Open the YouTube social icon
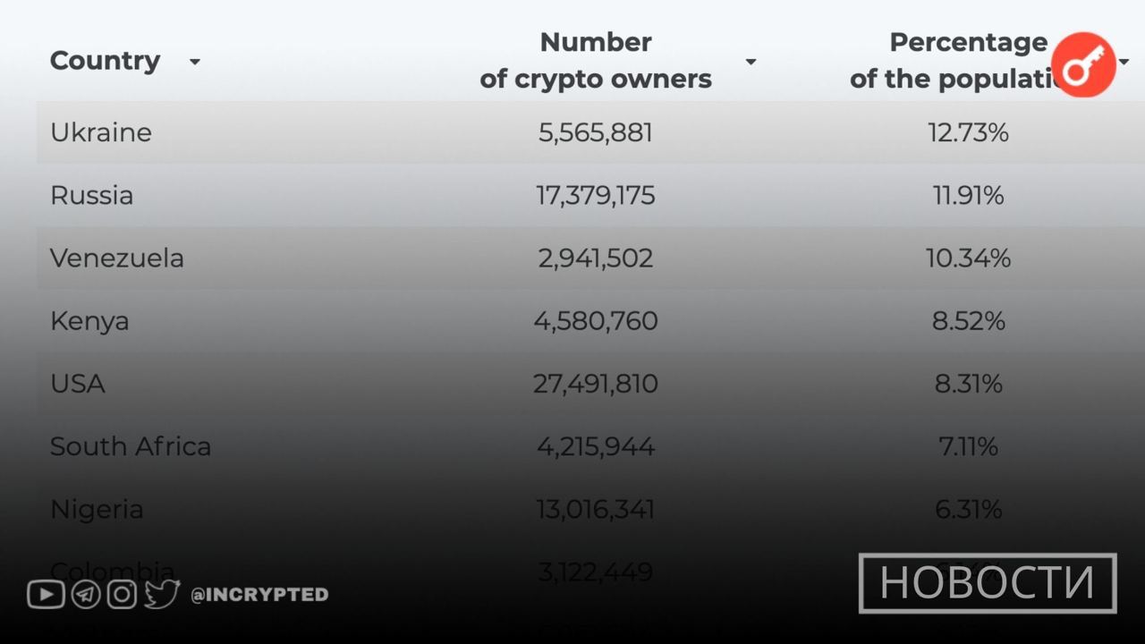1145x644 pixels. tap(46, 594)
